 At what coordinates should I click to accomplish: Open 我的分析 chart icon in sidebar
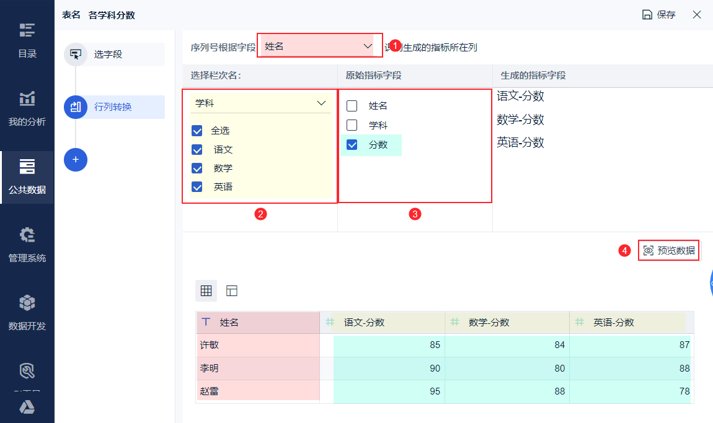pyautogui.click(x=27, y=99)
